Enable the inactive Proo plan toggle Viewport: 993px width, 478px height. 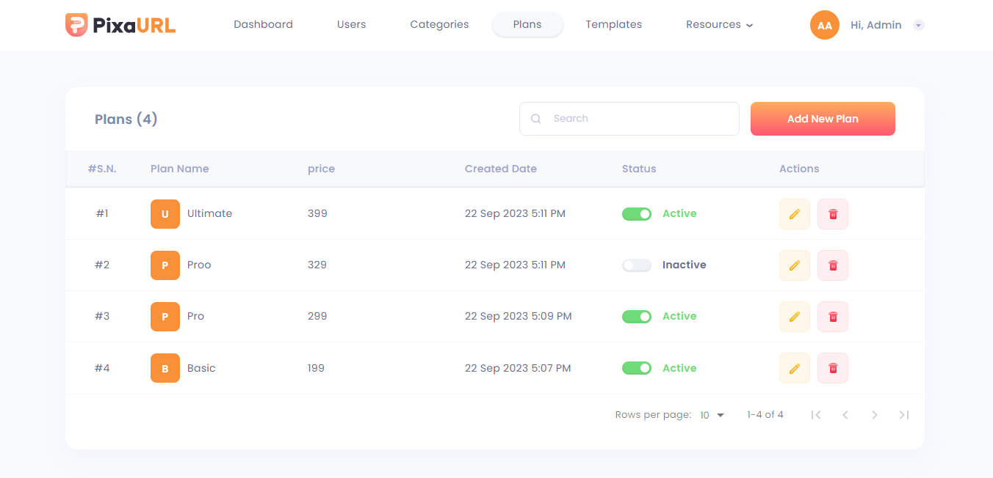pos(636,265)
